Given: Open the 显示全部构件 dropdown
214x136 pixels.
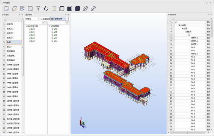Looking at the screenshot, I should click(x=59, y=19).
